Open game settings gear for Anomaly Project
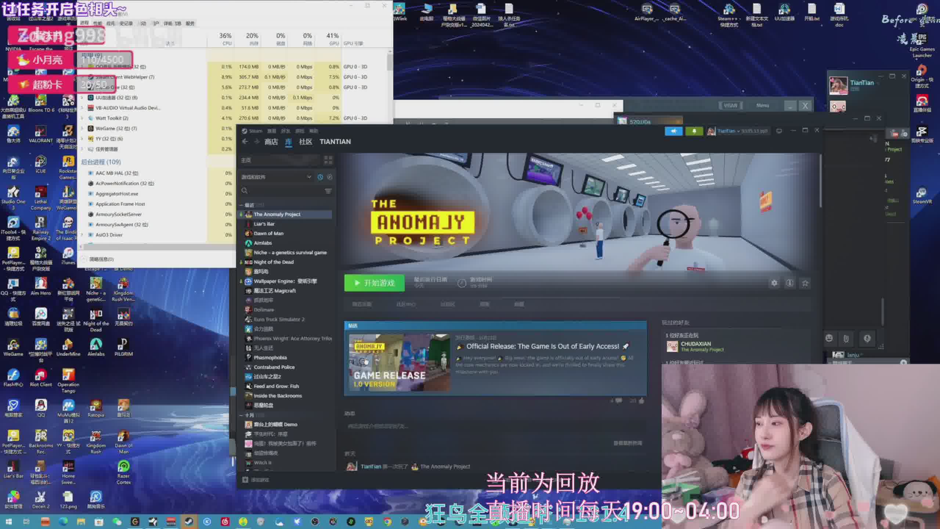 pos(774,283)
